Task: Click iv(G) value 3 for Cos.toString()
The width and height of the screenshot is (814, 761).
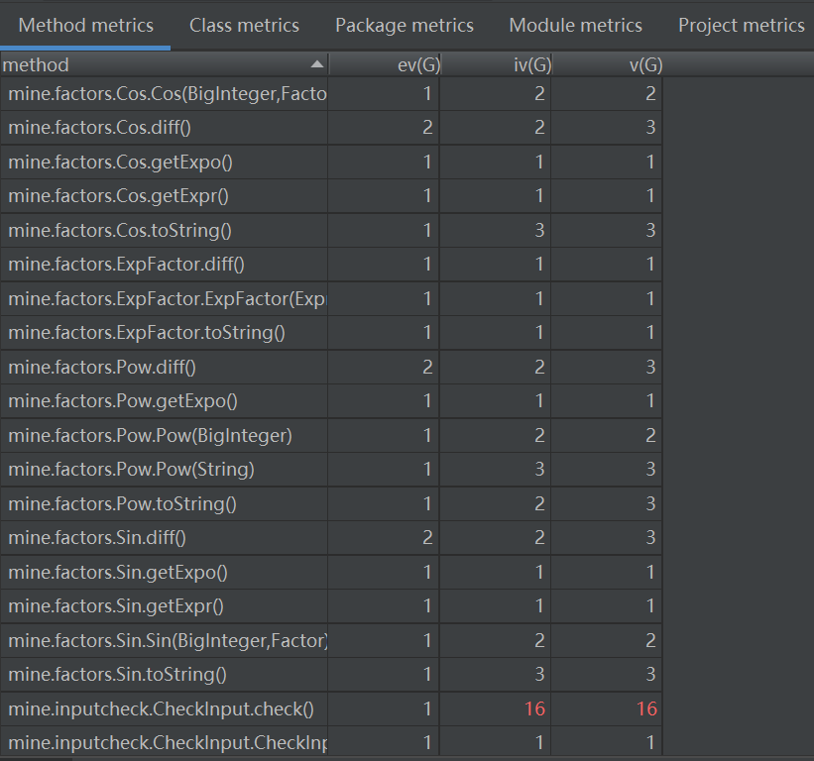Action: (539, 230)
